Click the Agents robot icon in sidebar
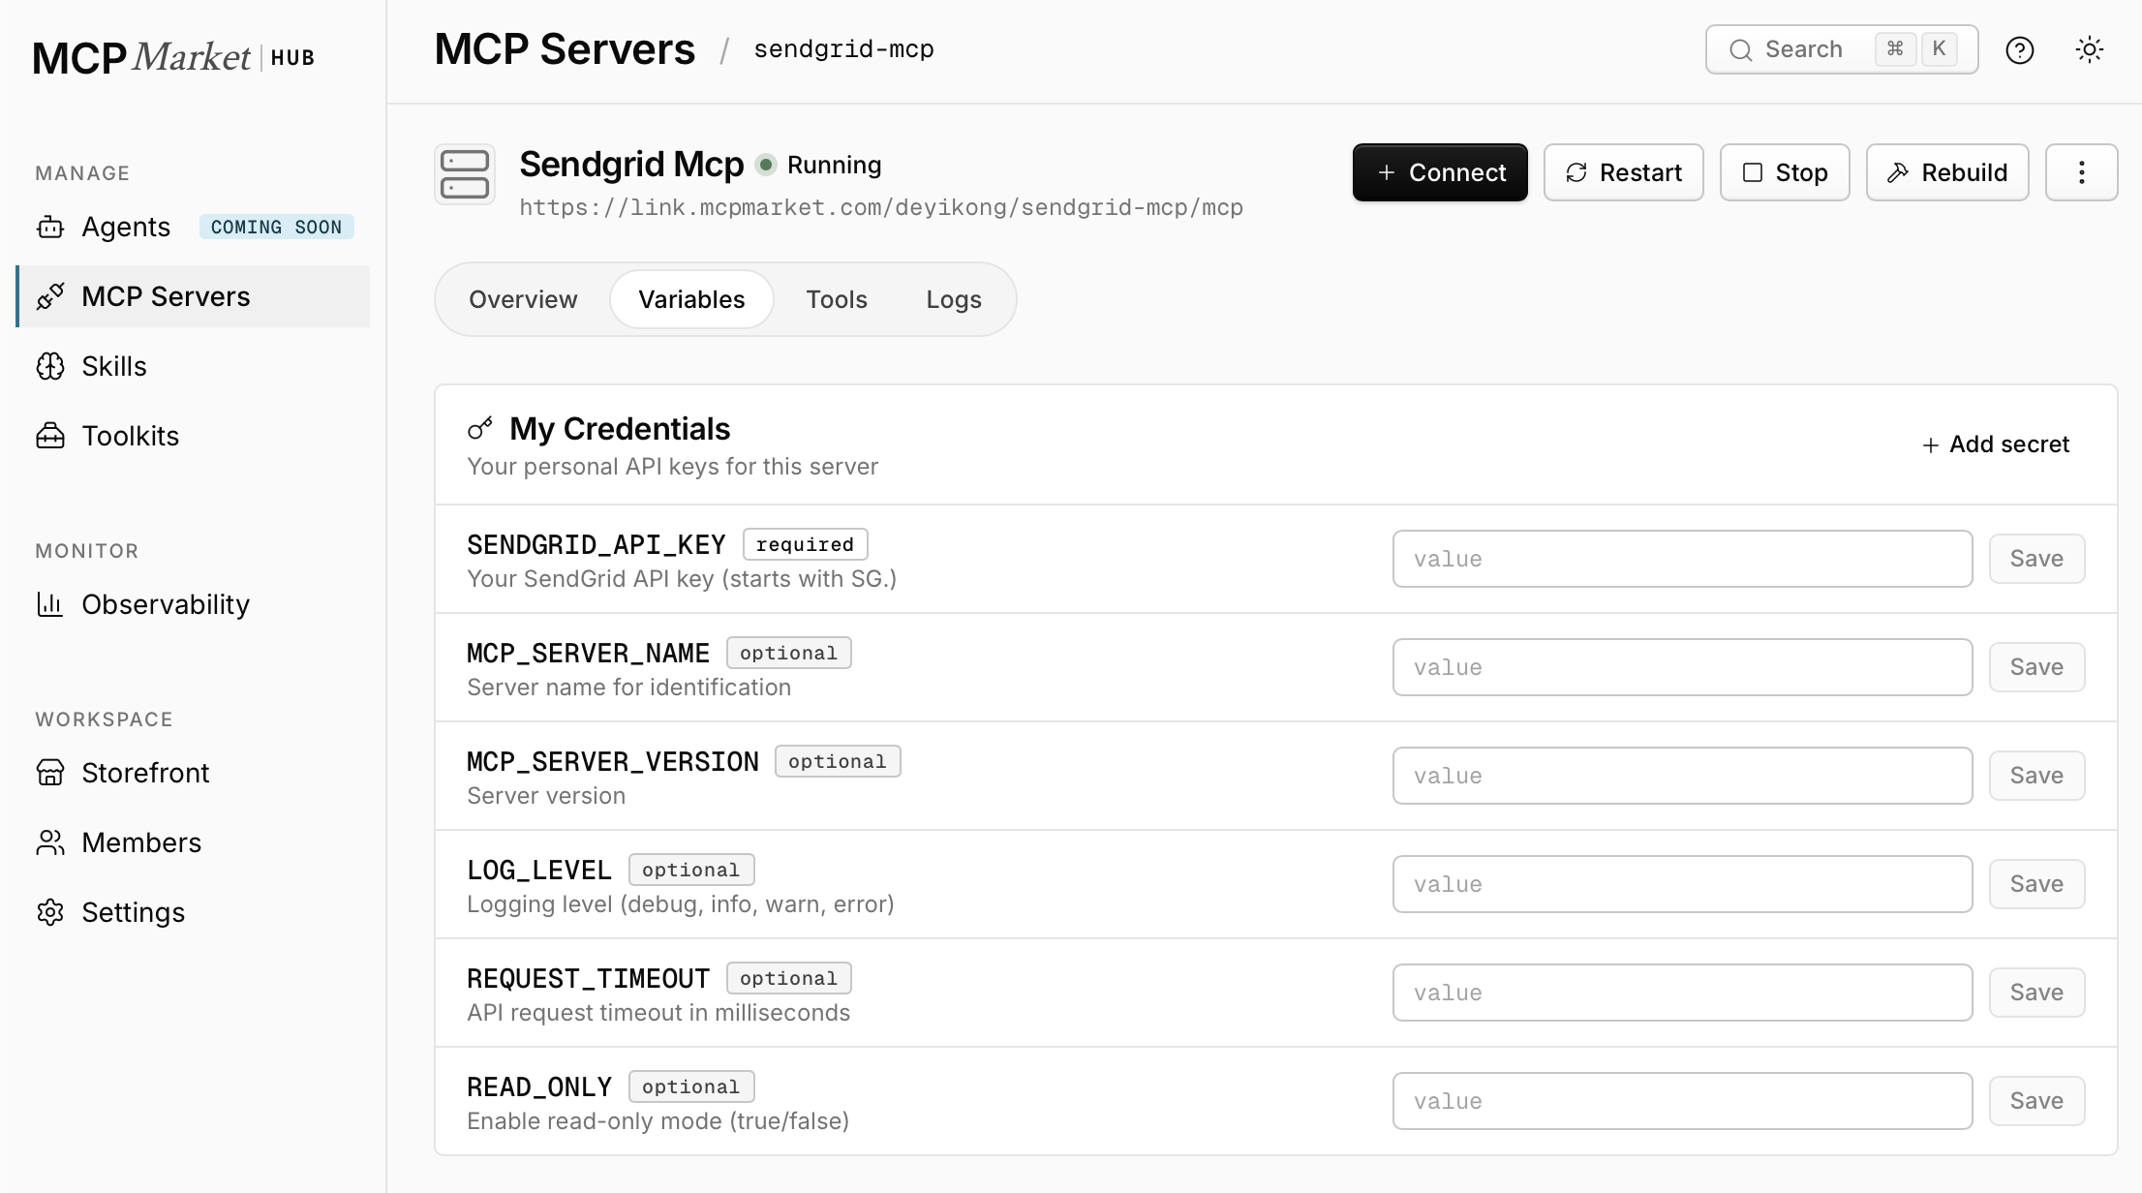 coord(50,228)
